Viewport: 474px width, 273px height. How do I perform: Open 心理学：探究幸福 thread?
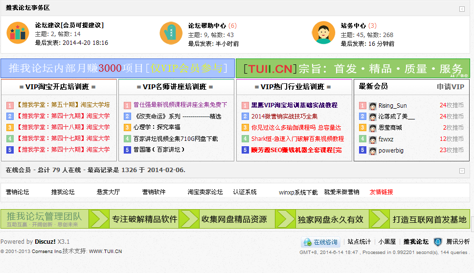(x=157, y=127)
